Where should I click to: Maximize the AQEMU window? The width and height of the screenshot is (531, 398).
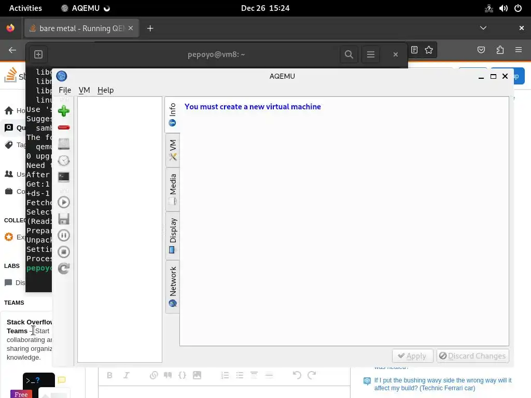(x=494, y=77)
